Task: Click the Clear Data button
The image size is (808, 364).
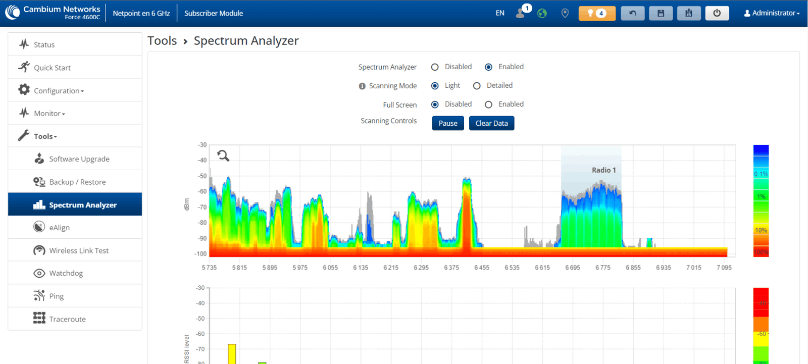Action: coord(491,123)
